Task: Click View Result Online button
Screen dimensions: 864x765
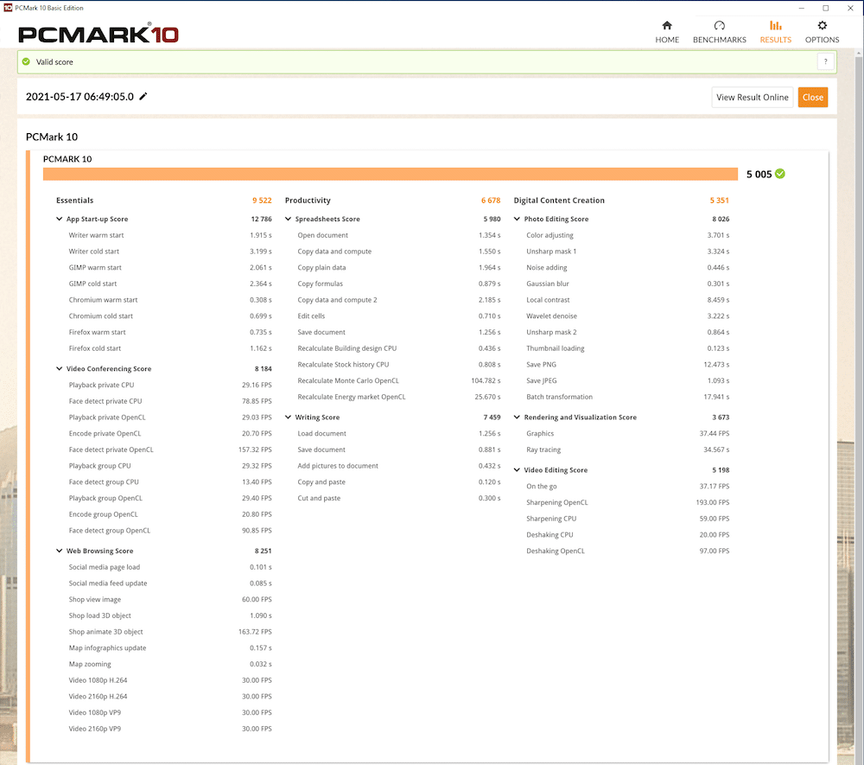Action: click(x=753, y=97)
